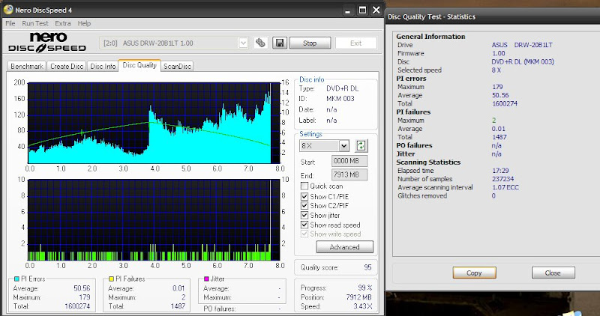The height and width of the screenshot is (316, 600).
Task: Select the Disc Quality tab
Action: point(139,65)
